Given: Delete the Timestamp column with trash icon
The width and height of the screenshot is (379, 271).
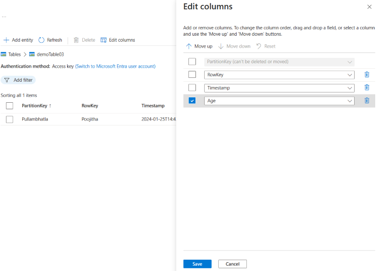Looking at the screenshot, I should tap(367, 88).
